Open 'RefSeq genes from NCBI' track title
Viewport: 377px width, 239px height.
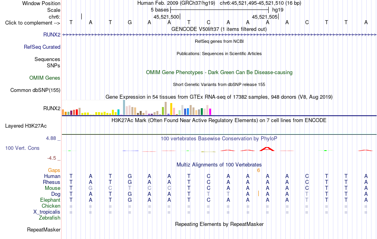coord(219,41)
